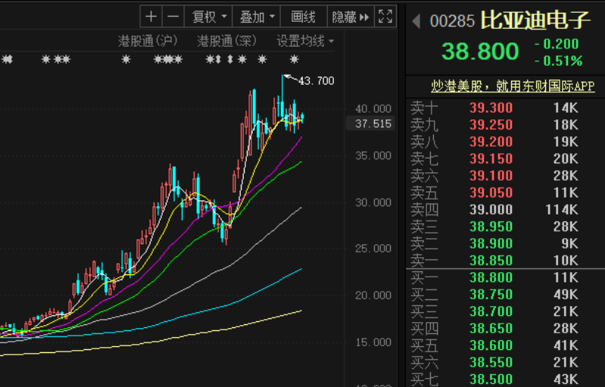The image size is (605, 387).
Task: Select 卖三 ask price 38.950
Action: pos(491,227)
